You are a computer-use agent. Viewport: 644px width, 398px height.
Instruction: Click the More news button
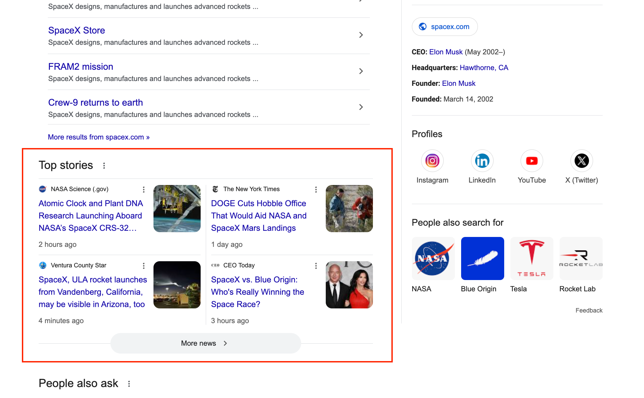[x=205, y=343]
